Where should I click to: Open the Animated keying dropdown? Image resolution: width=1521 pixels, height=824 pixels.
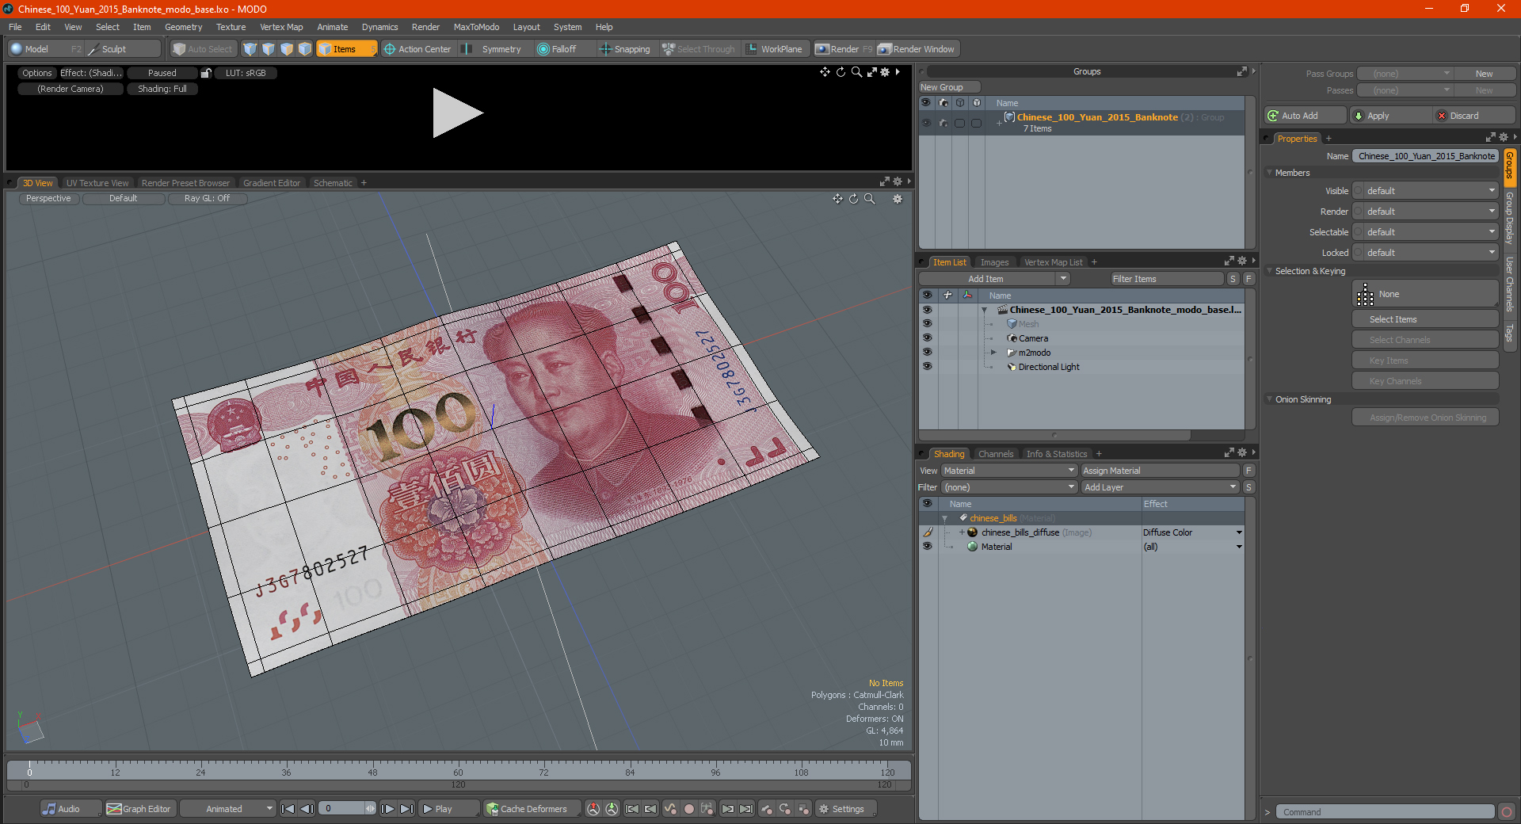pyautogui.click(x=227, y=809)
